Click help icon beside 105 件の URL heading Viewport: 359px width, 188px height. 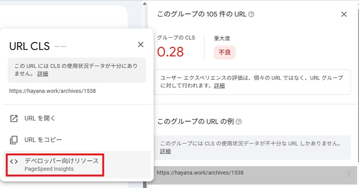(x=251, y=14)
